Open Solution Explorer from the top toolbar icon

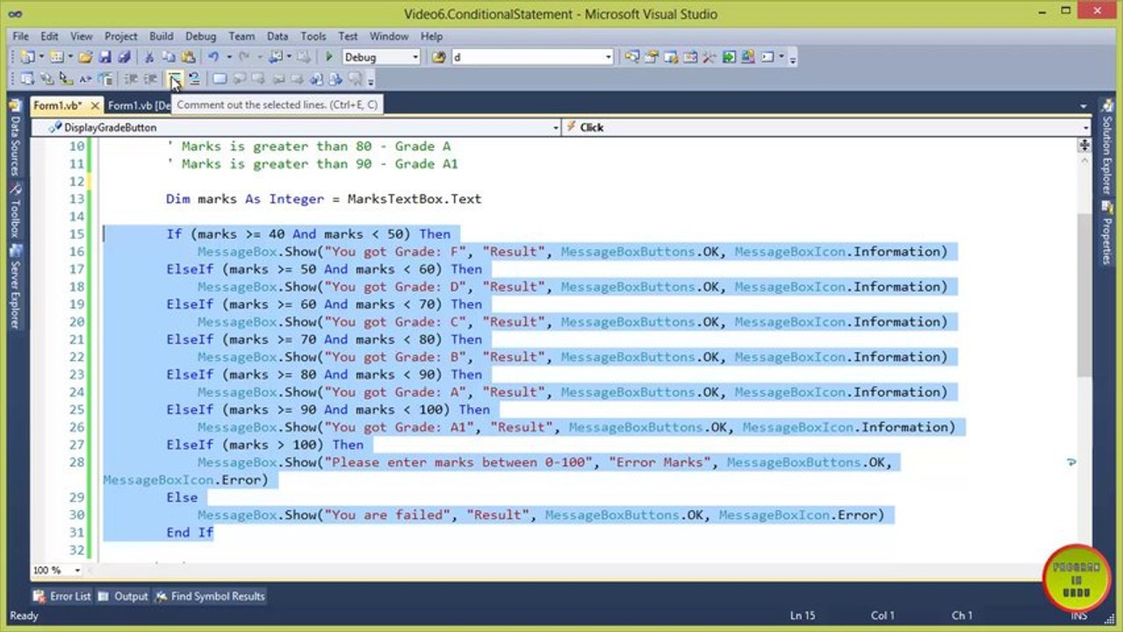point(631,57)
